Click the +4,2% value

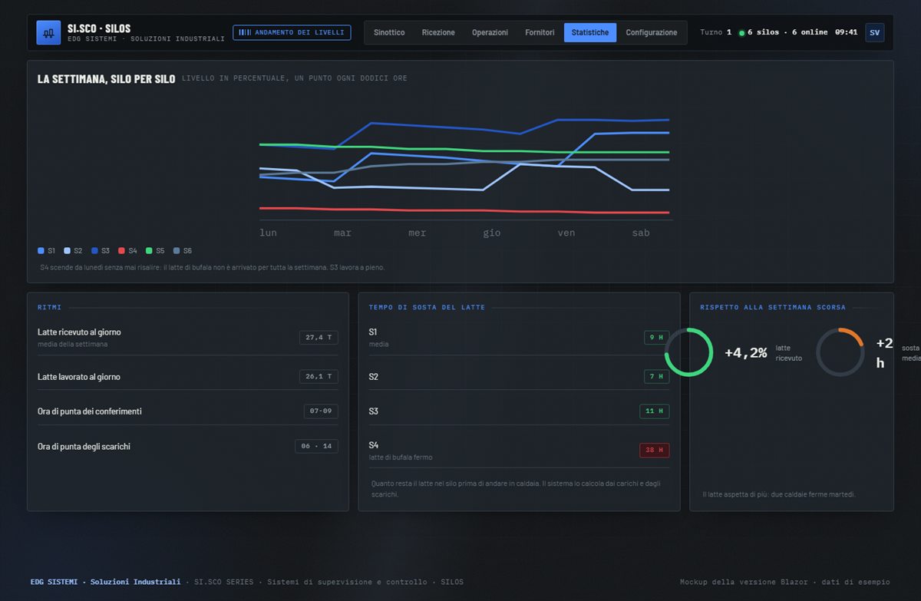click(x=746, y=353)
